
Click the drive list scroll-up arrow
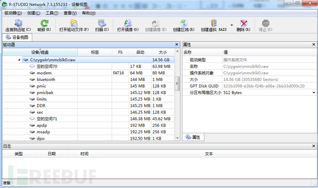(177, 51)
